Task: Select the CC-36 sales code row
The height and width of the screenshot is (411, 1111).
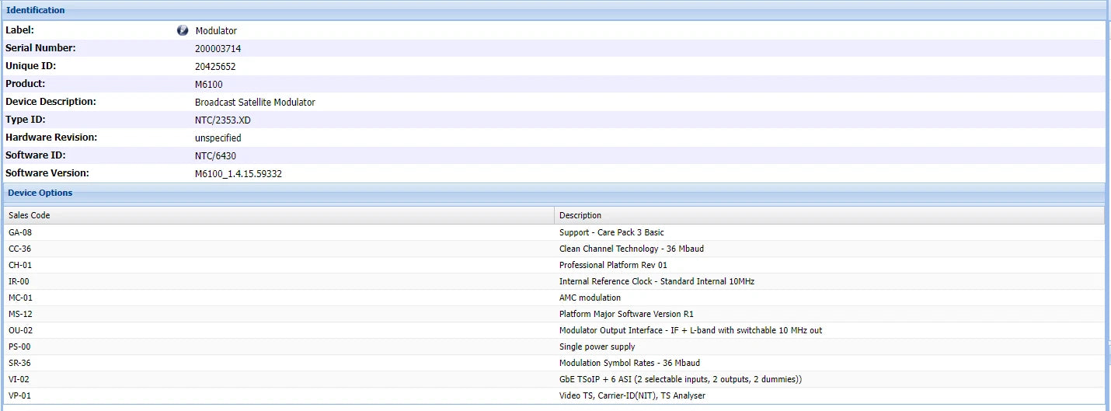Action: [x=554, y=249]
